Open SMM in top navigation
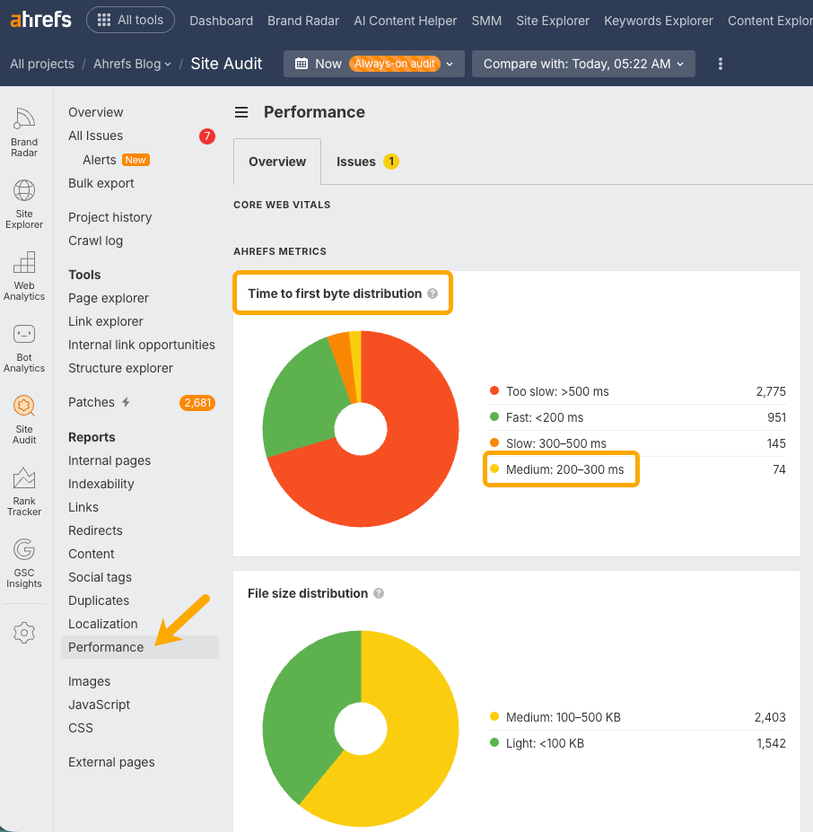 (486, 21)
